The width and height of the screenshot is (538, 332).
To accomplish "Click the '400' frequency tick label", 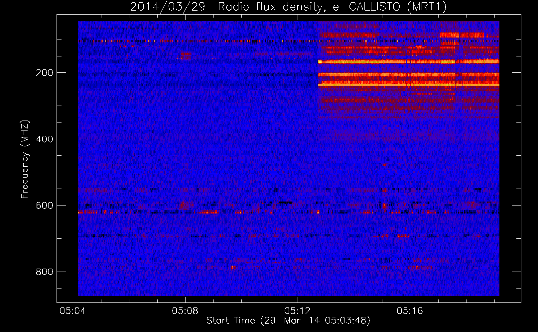I will (45, 139).
